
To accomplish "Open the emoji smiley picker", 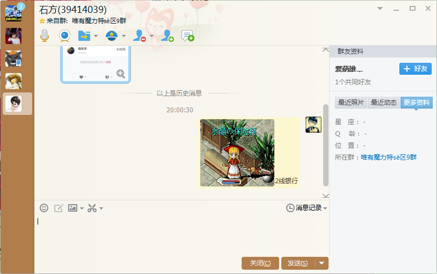I will tap(44, 208).
